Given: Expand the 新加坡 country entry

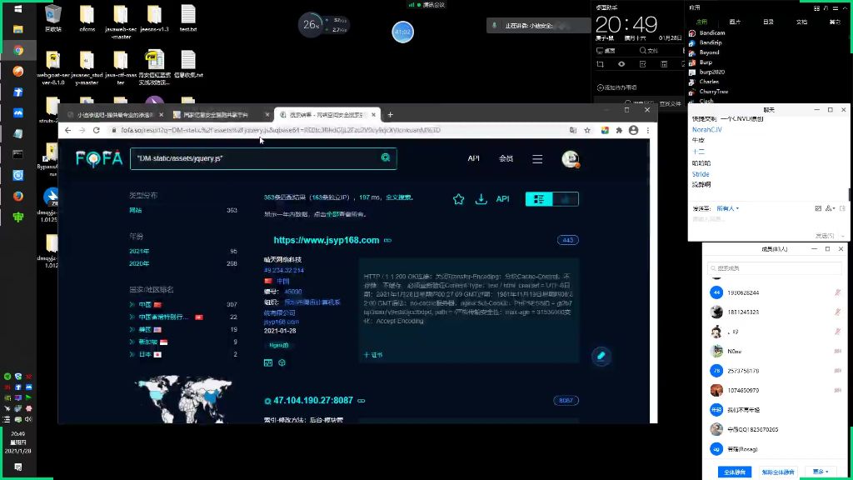Looking at the screenshot, I should (x=132, y=342).
